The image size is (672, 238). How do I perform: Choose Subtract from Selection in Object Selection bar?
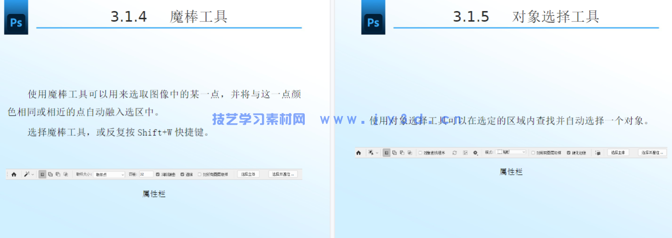(x=402, y=153)
